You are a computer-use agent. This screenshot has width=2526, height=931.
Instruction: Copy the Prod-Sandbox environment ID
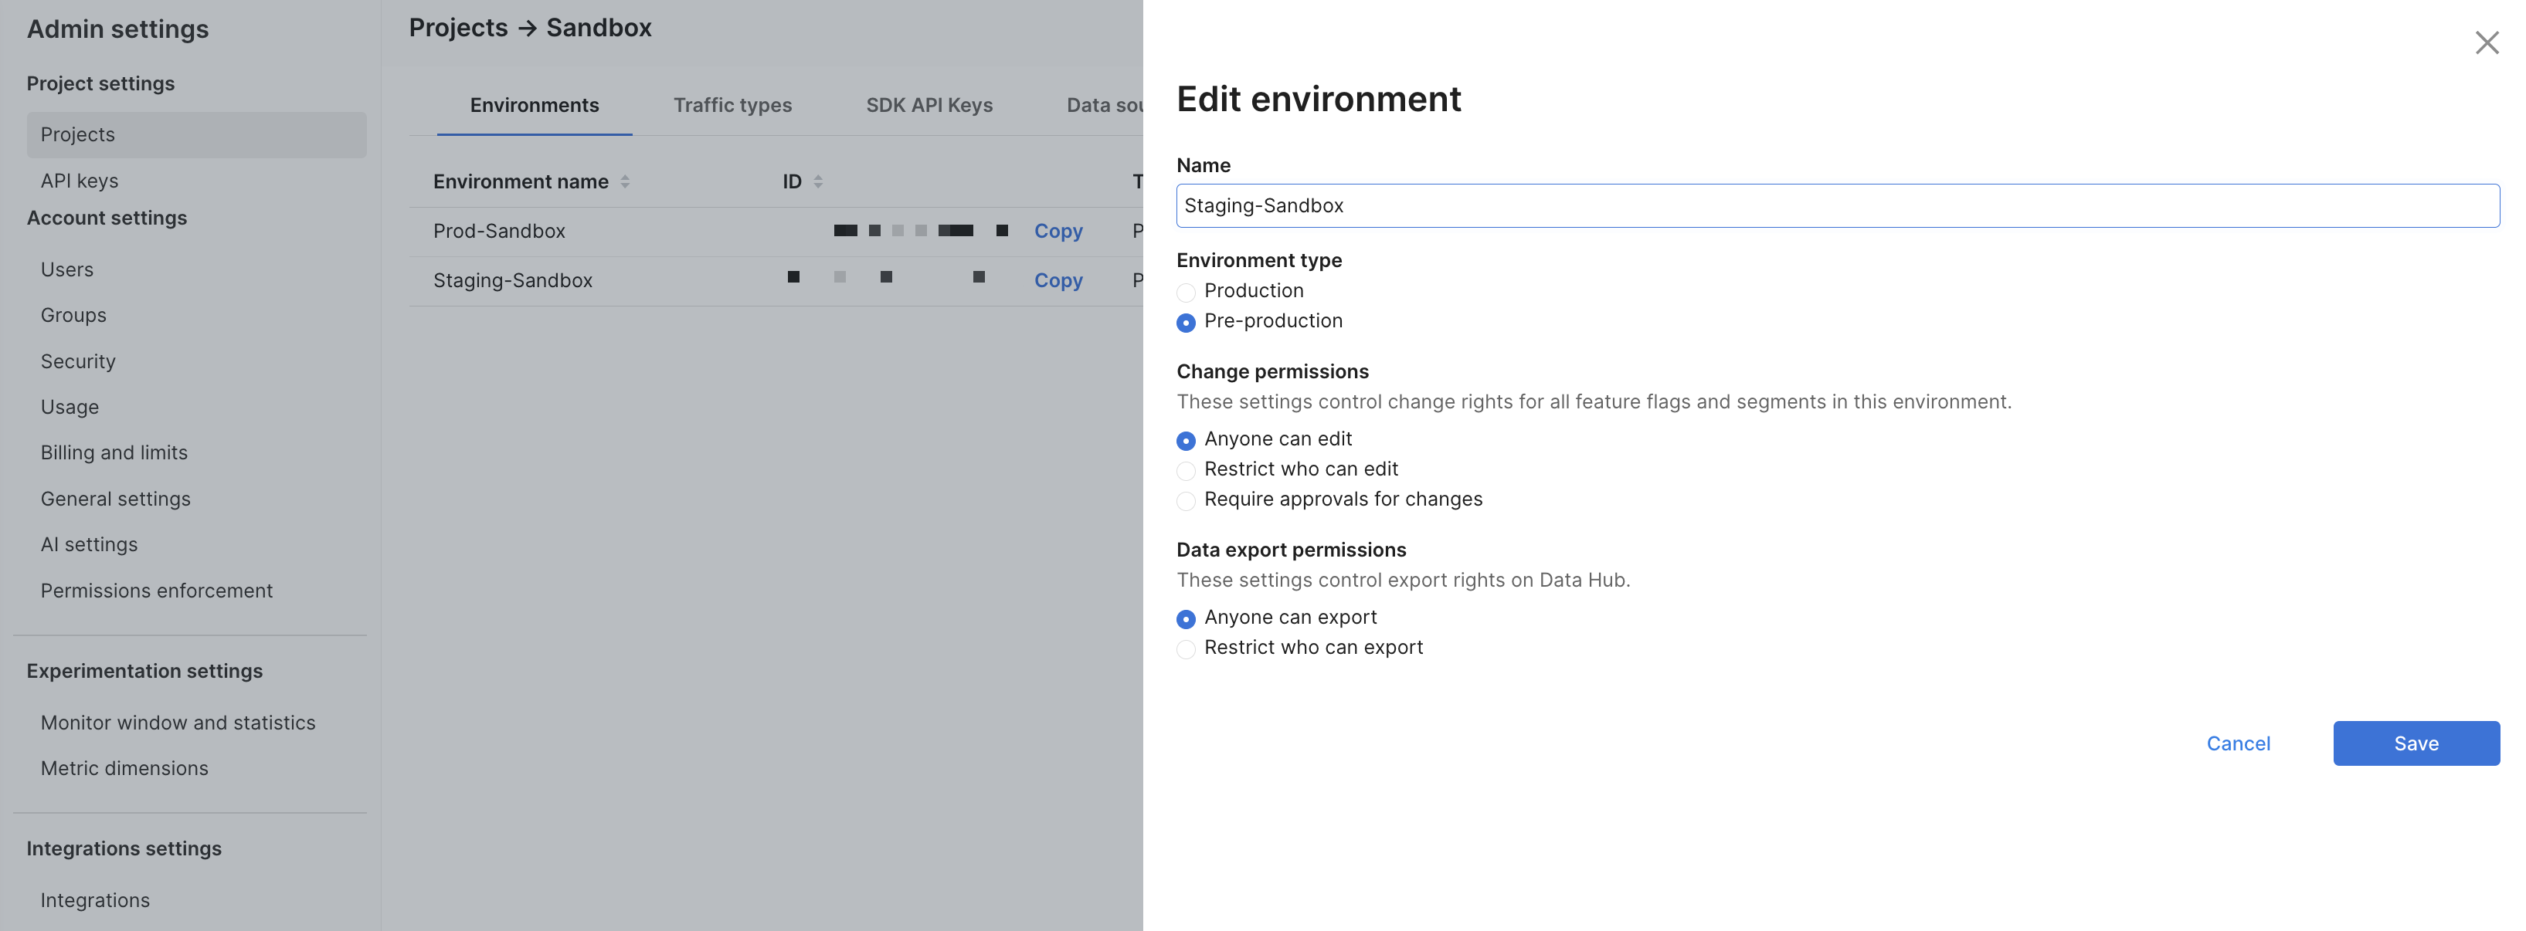coord(1058,232)
